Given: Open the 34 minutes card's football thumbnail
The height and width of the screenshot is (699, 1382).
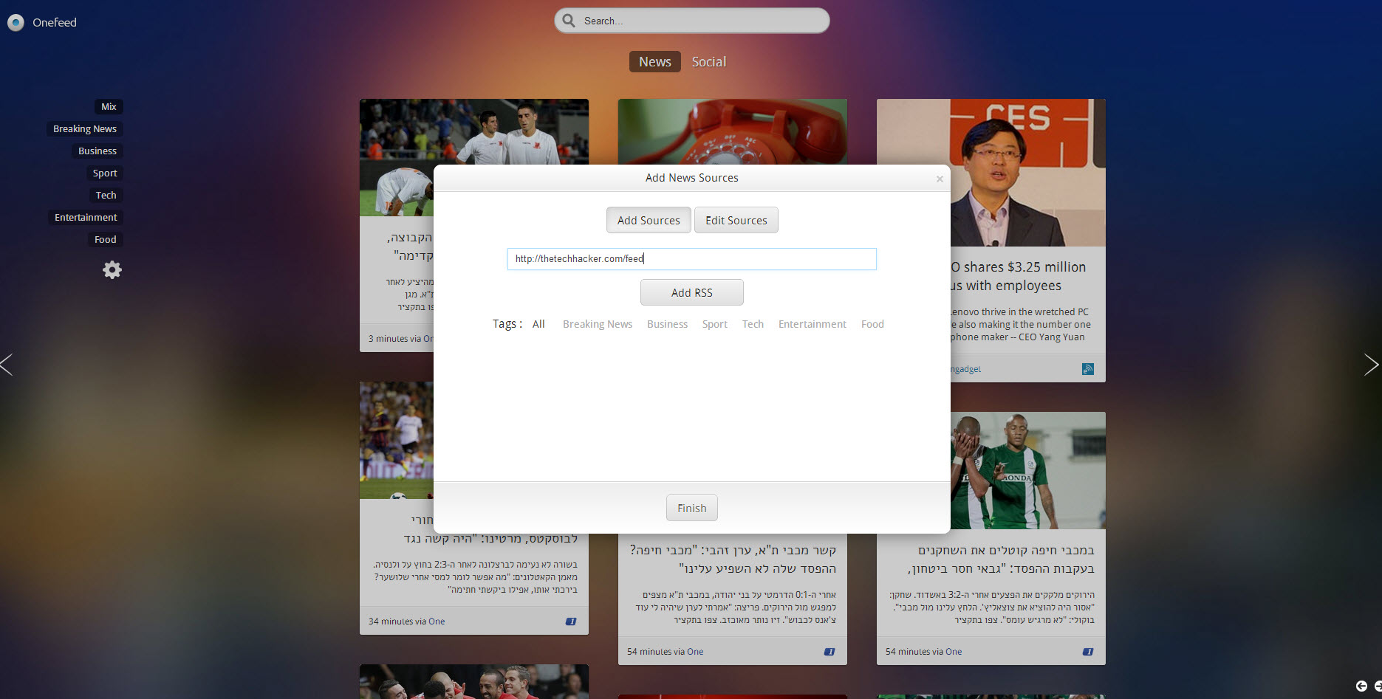Looking at the screenshot, I should click(397, 440).
